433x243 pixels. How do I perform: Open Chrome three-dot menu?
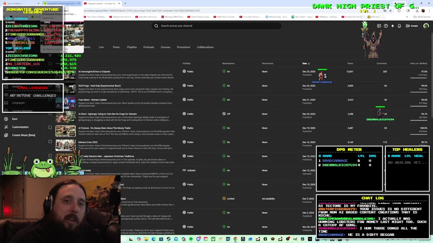[x=429, y=10]
